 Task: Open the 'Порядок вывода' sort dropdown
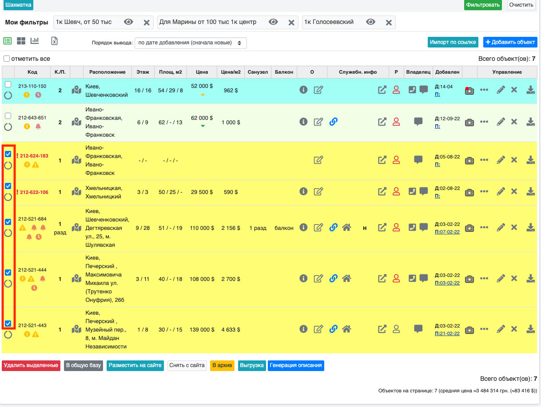[x=190, y=43]
